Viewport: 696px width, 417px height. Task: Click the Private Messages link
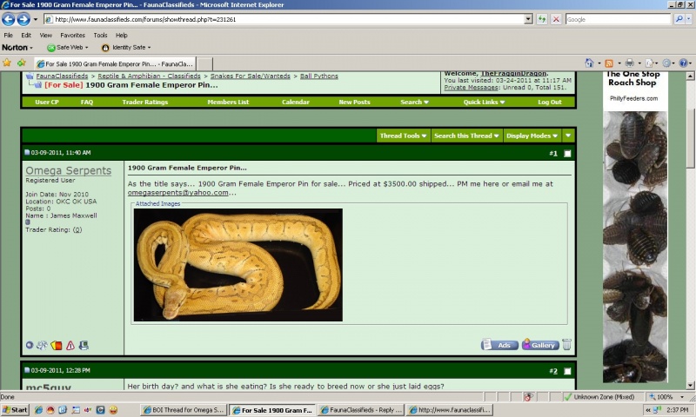pyautogui.click(x=471, y=88)
